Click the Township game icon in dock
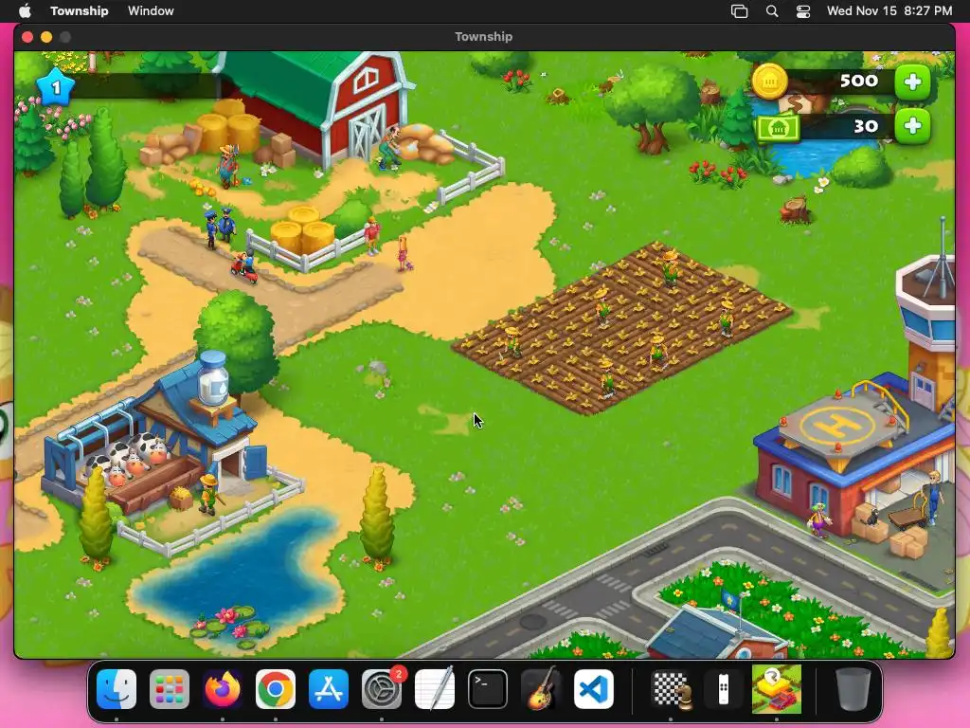The width and height of the screenshot is (970, 728). click(x=777, y=688)
